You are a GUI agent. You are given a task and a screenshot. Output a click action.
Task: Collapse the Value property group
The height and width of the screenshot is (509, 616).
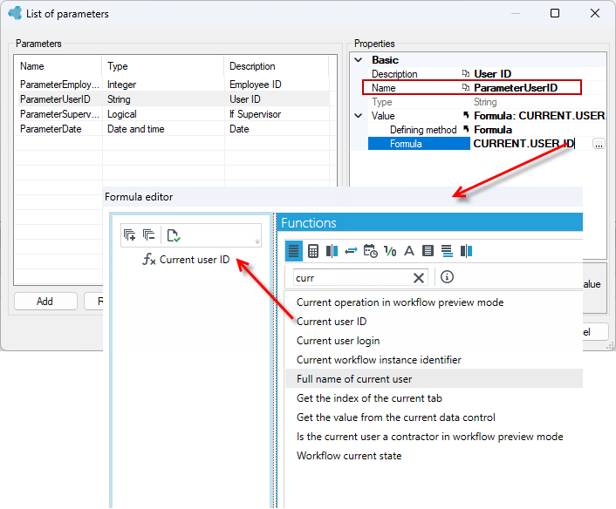click(359, 116)
